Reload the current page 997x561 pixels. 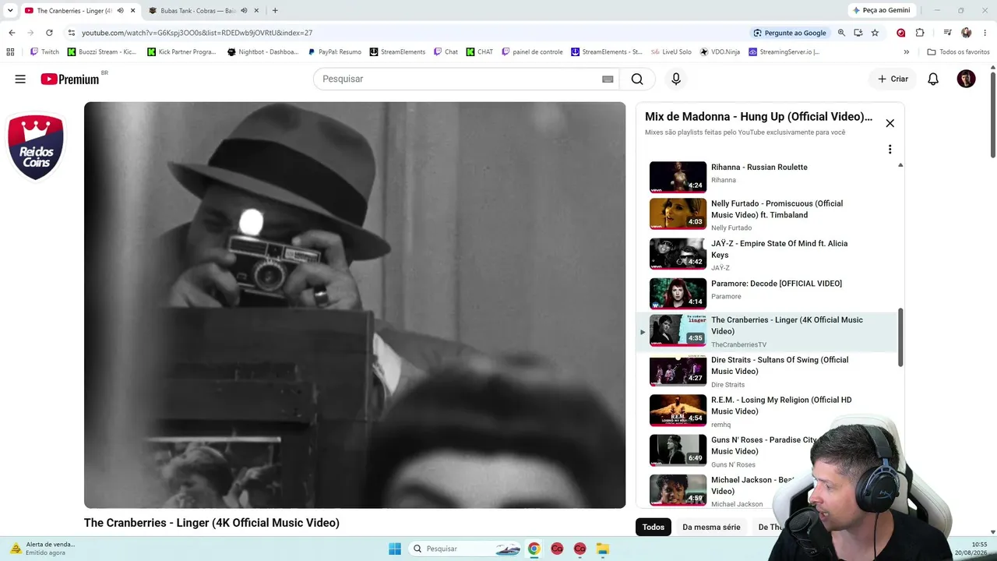coord(49,33)
